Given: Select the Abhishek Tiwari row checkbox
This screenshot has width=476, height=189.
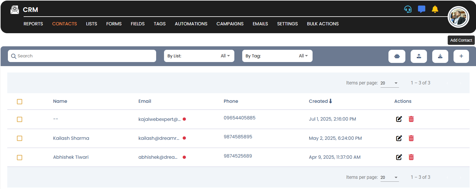Looking at the screenshot, I should [20, 158].
